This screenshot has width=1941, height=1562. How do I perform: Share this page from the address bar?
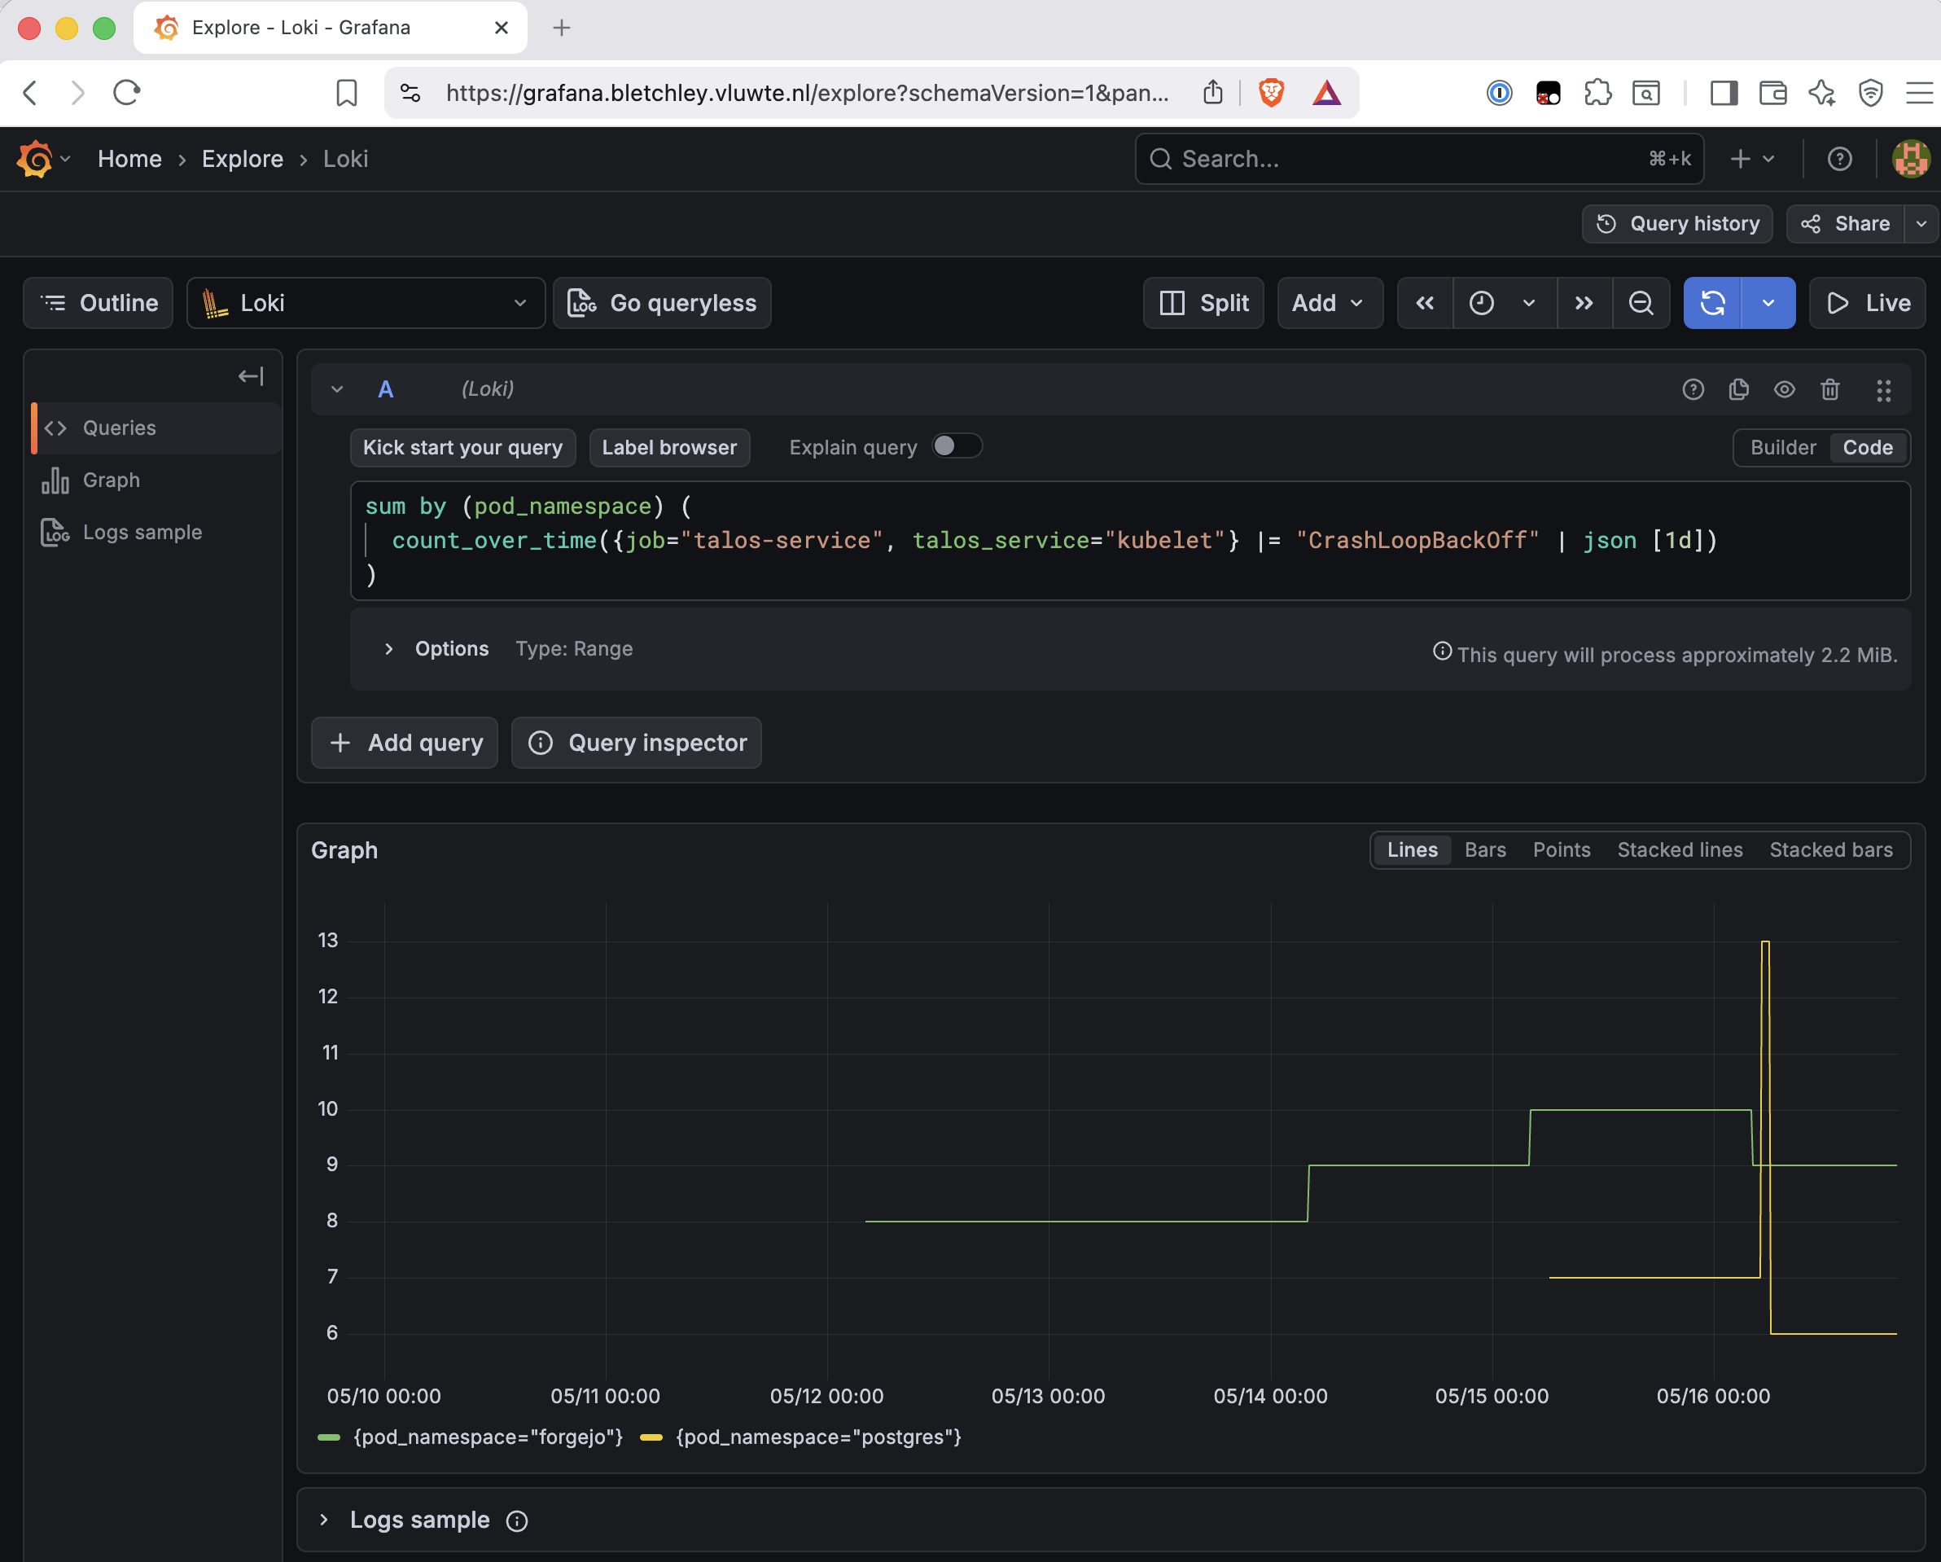(x=1212, y=93)
